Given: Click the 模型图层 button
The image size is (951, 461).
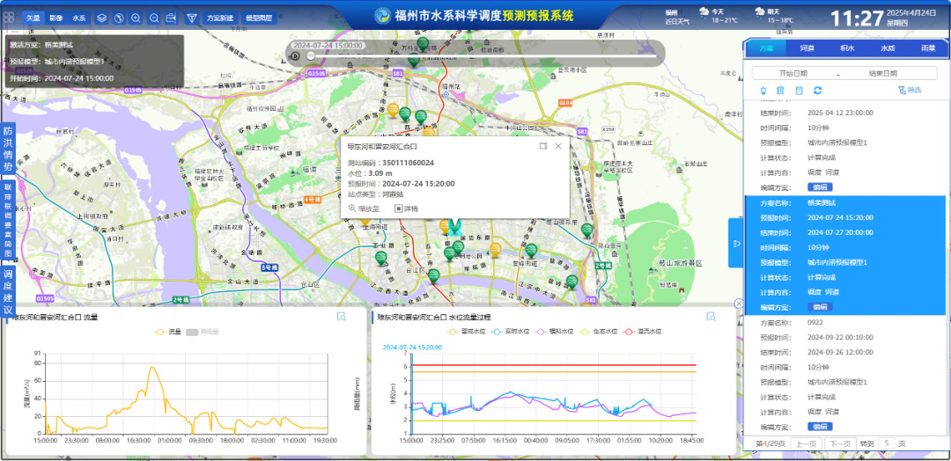Looking at the screenshot, I should [257, 18].
